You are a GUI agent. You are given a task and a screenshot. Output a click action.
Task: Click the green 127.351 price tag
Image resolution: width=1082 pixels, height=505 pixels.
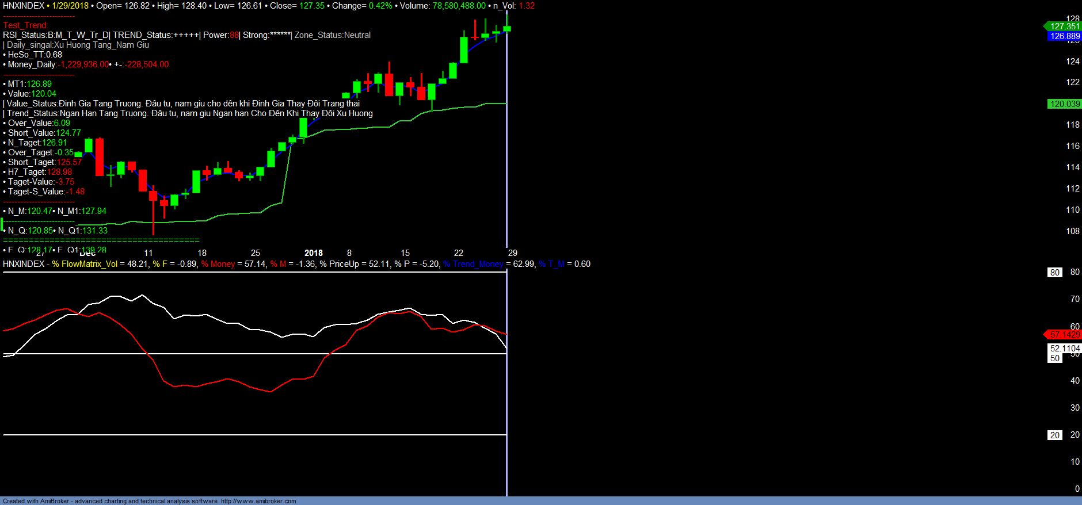click(1064, 26)
